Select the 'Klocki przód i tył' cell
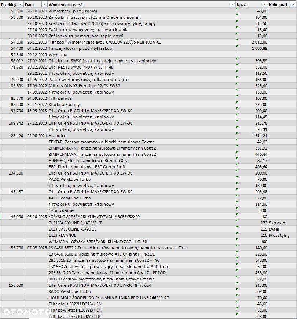Viewport: 297px width, 319px height. pyautogui.click(x=142, y=104)
